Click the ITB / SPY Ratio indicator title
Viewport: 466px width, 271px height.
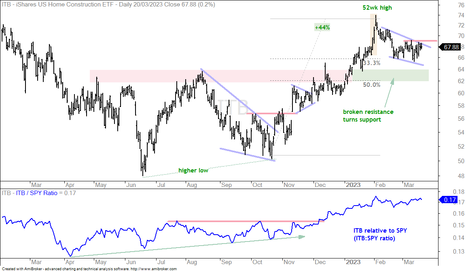[36, 193]
